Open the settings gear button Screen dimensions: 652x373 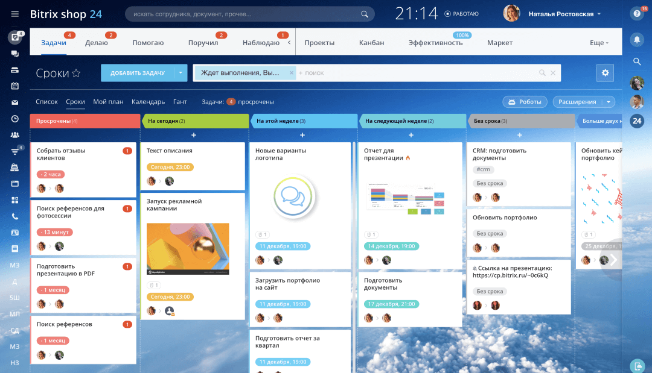pos(605,72)
